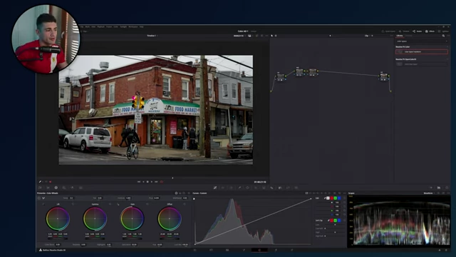The image size is (456, 257).
Task: Click the Quick Export button
Action: 388,31
